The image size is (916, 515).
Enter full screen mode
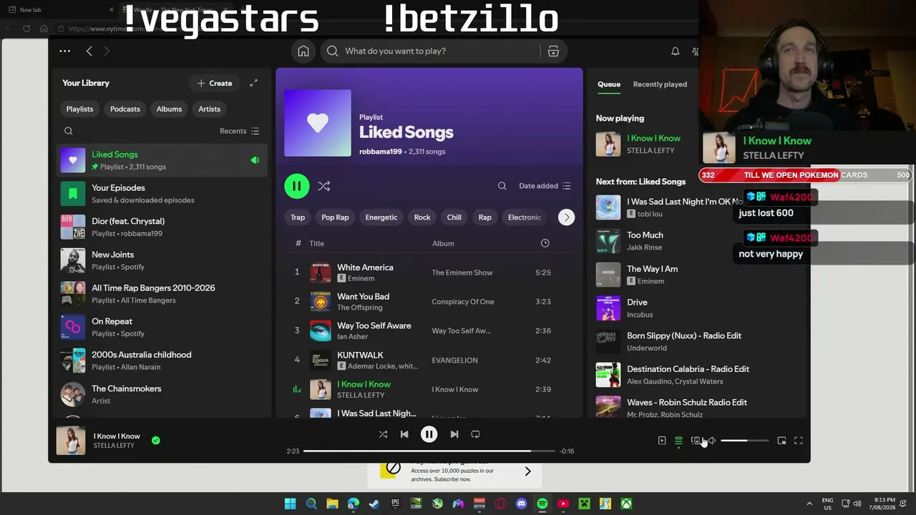[799, 441]
